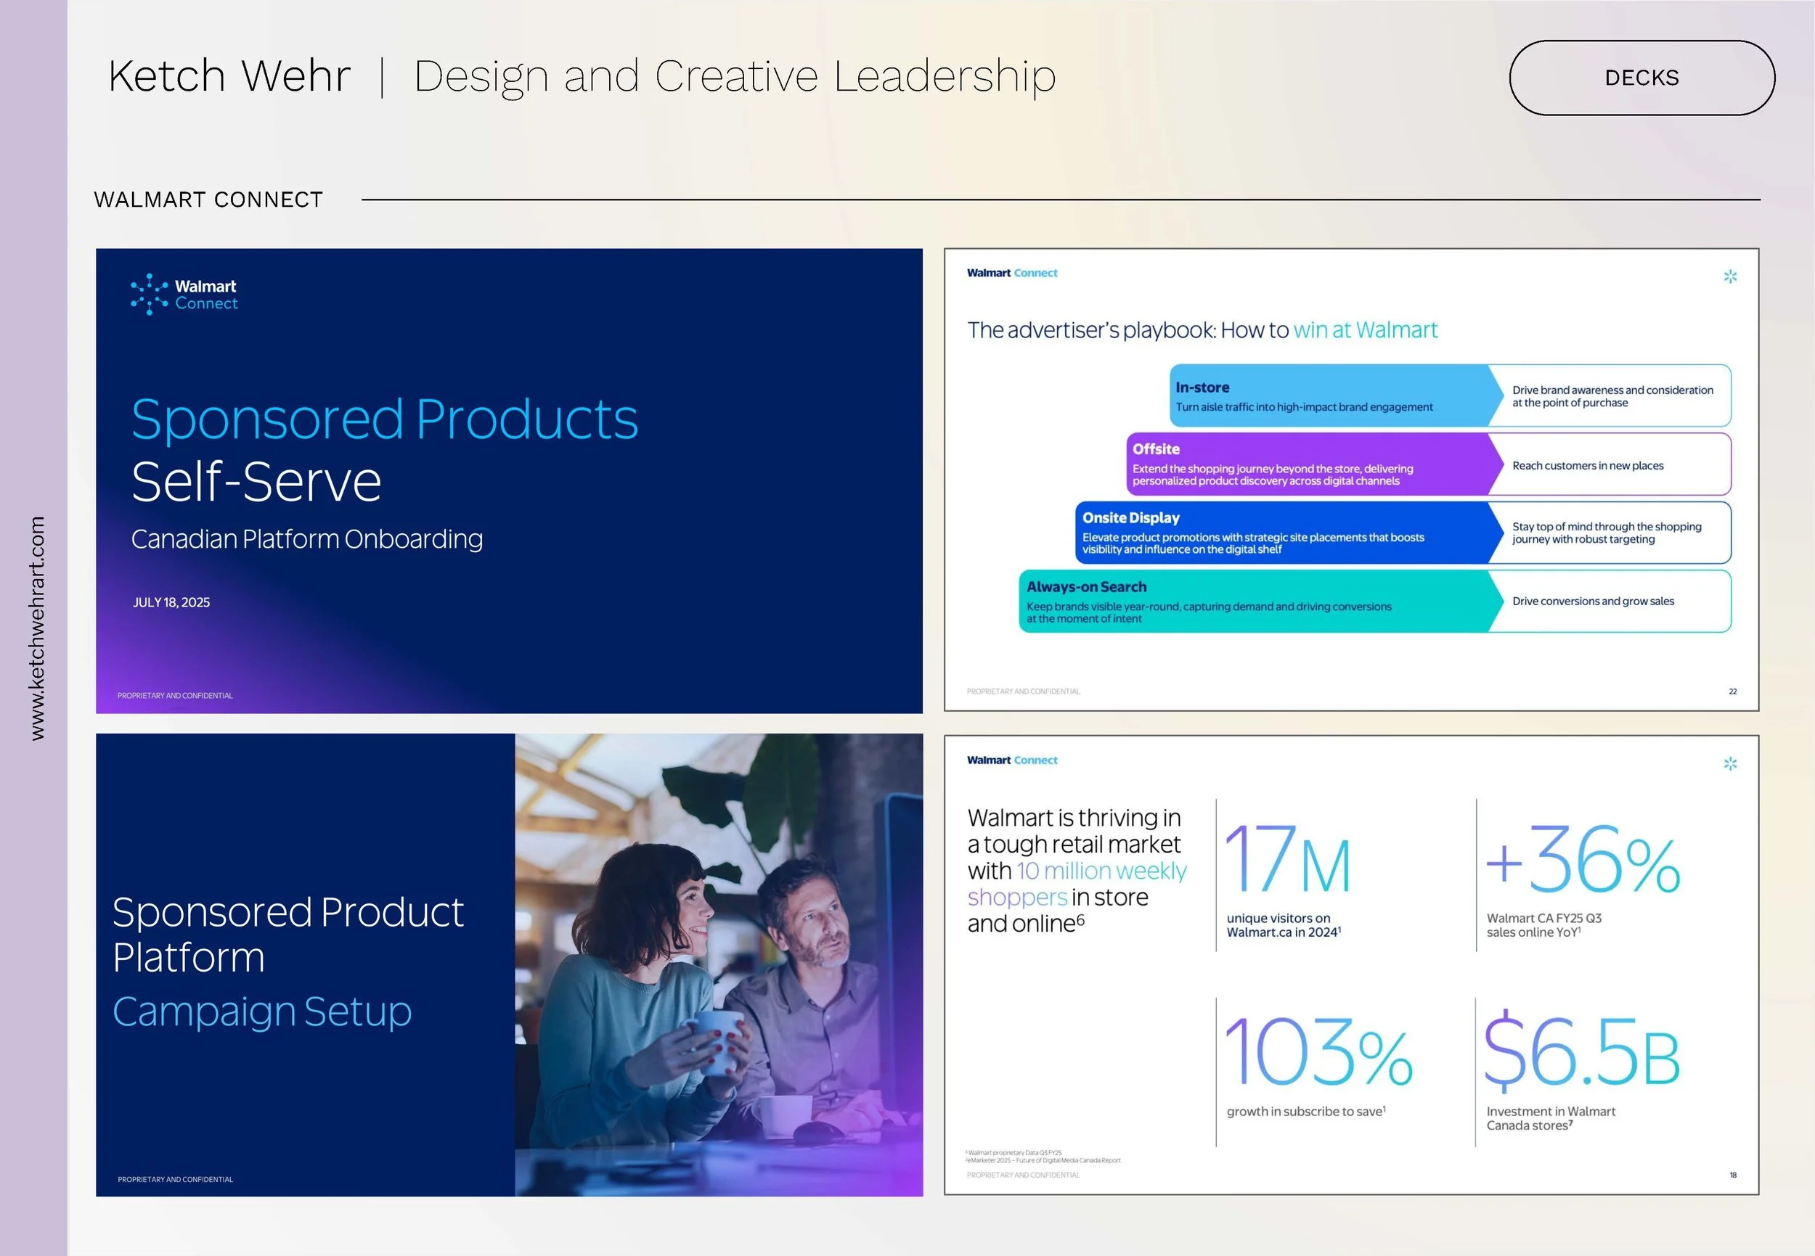Viewport: 1815px width, 1256px height.
Task: Click the DECKS pill button
Action: (x=1641, y=78)
